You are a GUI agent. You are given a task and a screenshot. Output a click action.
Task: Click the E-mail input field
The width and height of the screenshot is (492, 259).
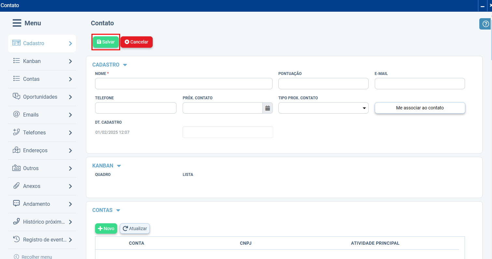pyautogui.click(x=420, y=83)
